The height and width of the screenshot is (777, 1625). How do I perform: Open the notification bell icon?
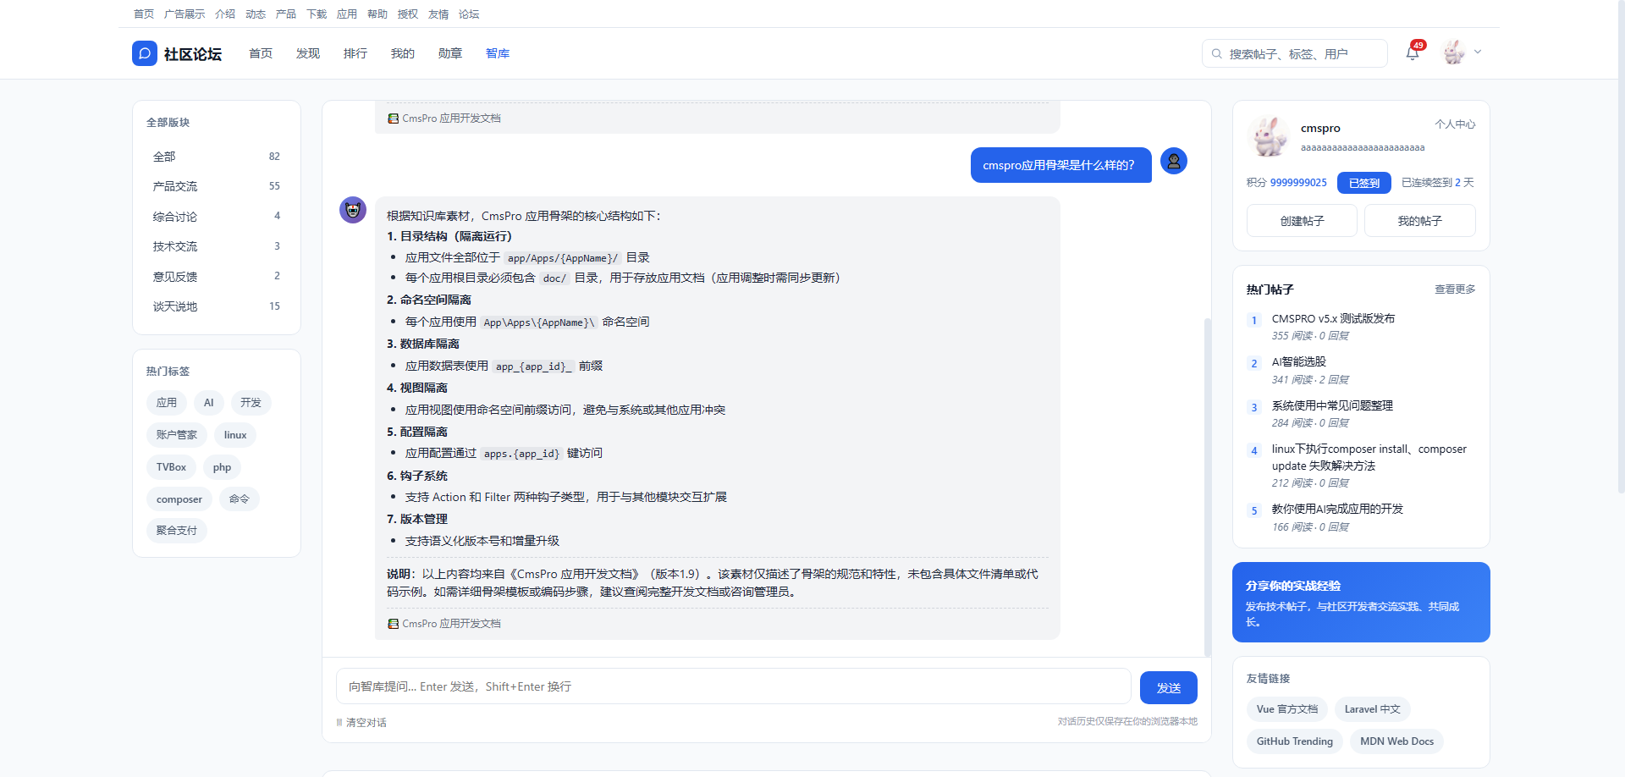[x=1412, y=53]
